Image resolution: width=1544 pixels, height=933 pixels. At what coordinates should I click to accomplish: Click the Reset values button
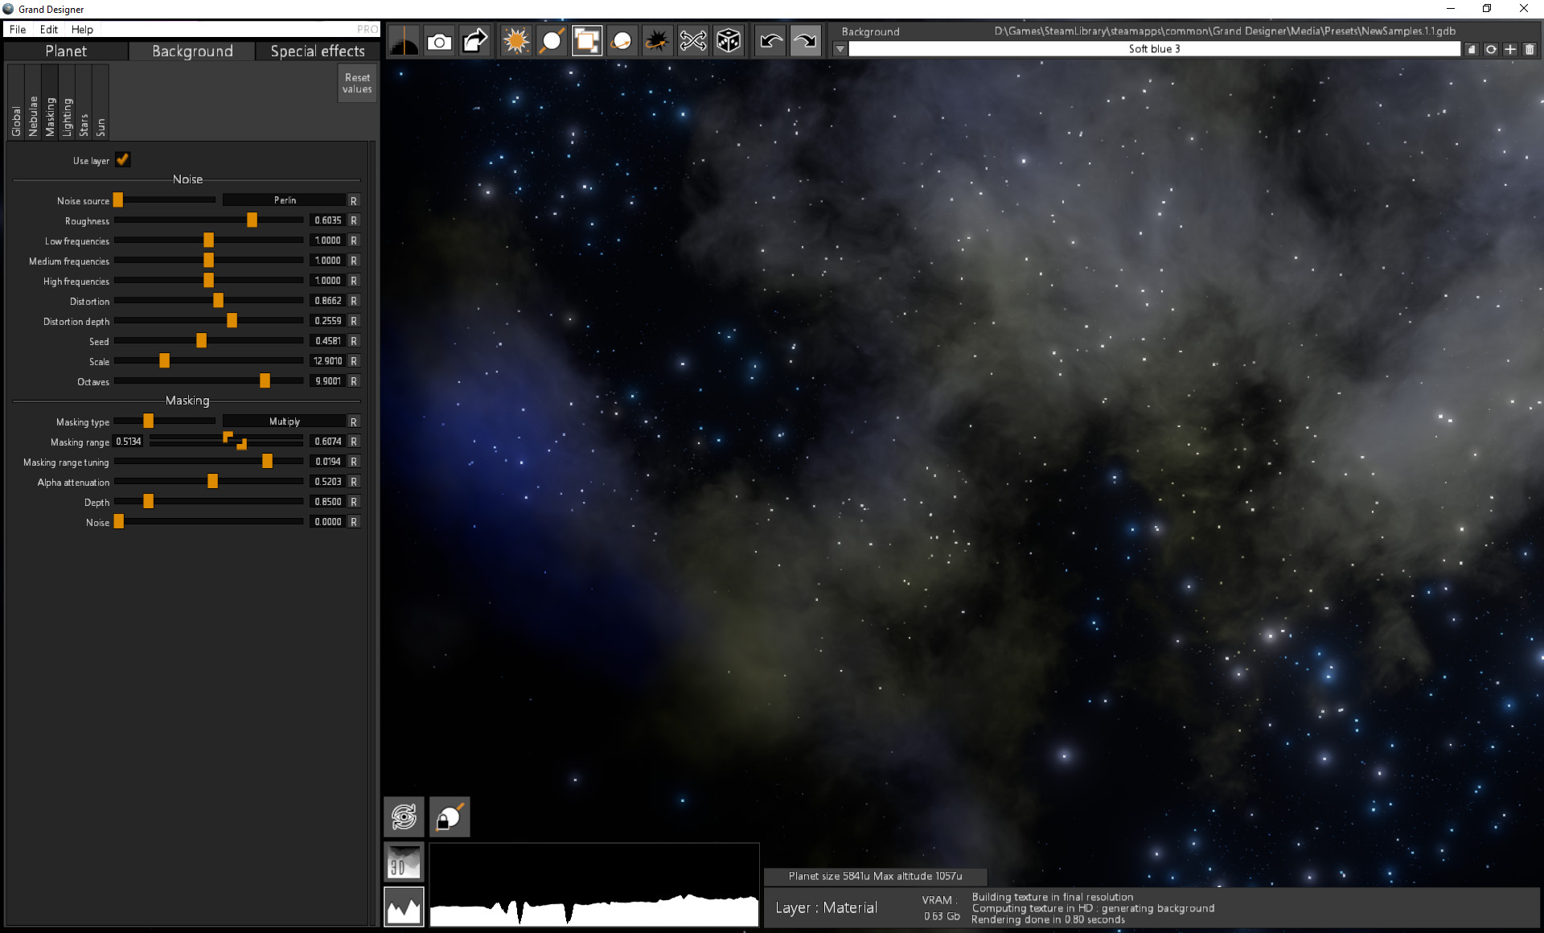(x=356, y=83)
